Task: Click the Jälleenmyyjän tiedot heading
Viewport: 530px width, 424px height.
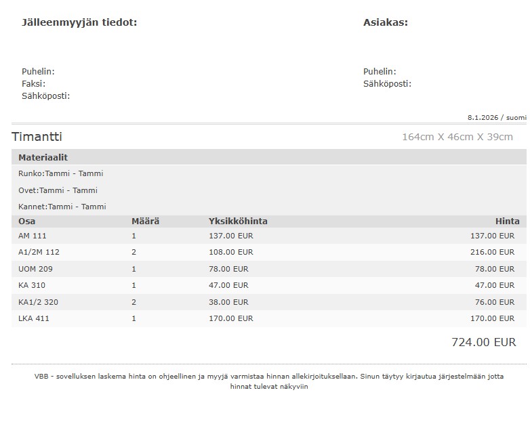Action: click(79, 22)
